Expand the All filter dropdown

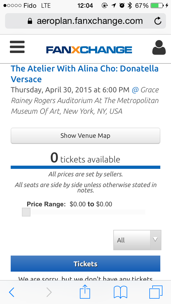(137, 240)
